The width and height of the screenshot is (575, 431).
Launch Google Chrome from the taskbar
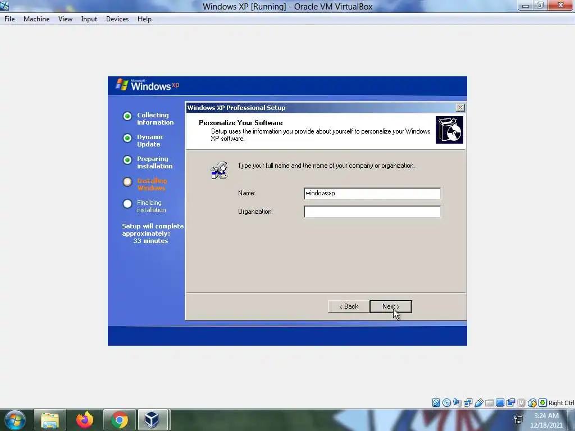120,420
